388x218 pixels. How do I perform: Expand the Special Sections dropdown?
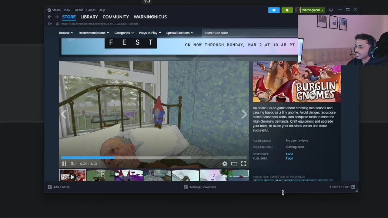coord(180,33)
